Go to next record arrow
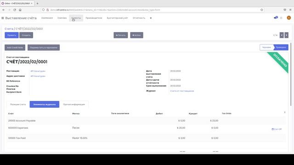Screen dimensions: 294x165 (x=286, y=35)
